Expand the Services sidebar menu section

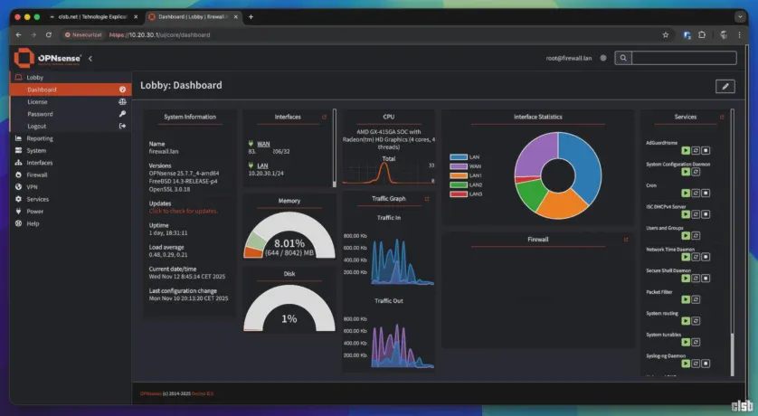(71, 199)
